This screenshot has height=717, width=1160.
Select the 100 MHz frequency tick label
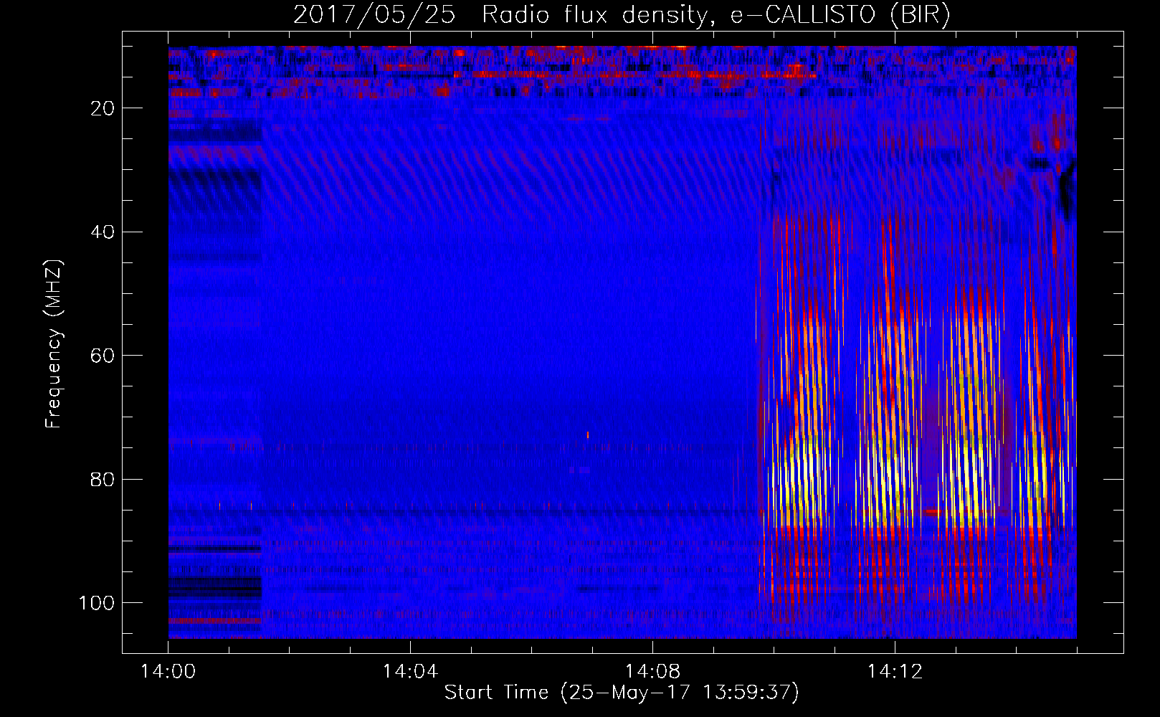(x=96, y=603)
